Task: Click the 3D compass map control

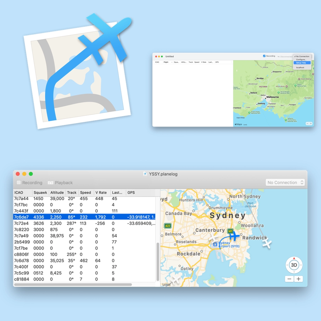Action: pyautogui.click(x=294, y=265)
